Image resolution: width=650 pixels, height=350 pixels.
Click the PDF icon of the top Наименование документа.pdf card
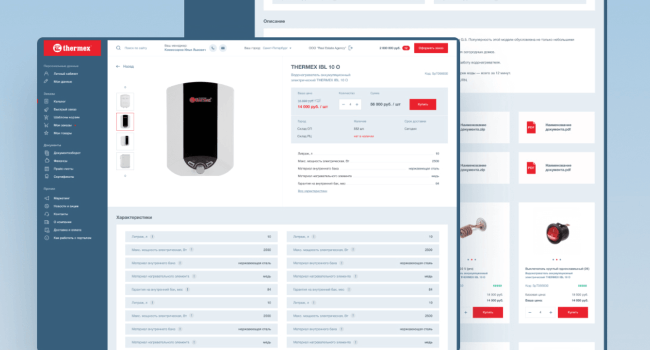531,127
